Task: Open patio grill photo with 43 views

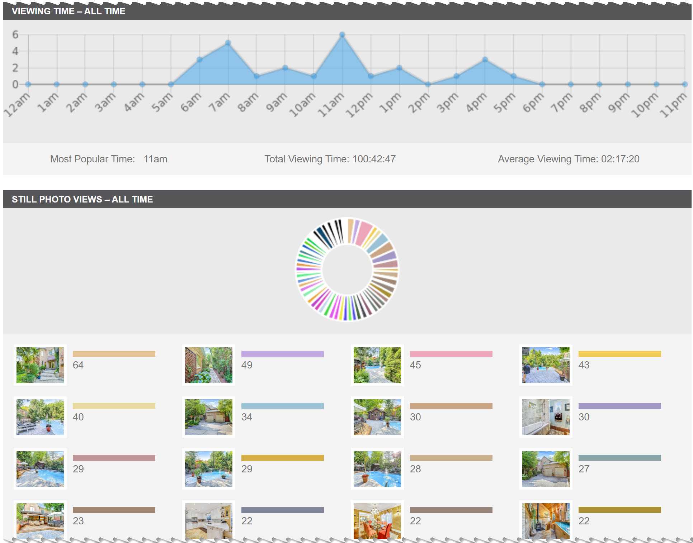Action: [x=546, y=365]
